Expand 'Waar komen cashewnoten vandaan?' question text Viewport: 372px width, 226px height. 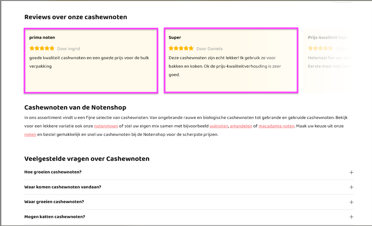click(63, 187)
